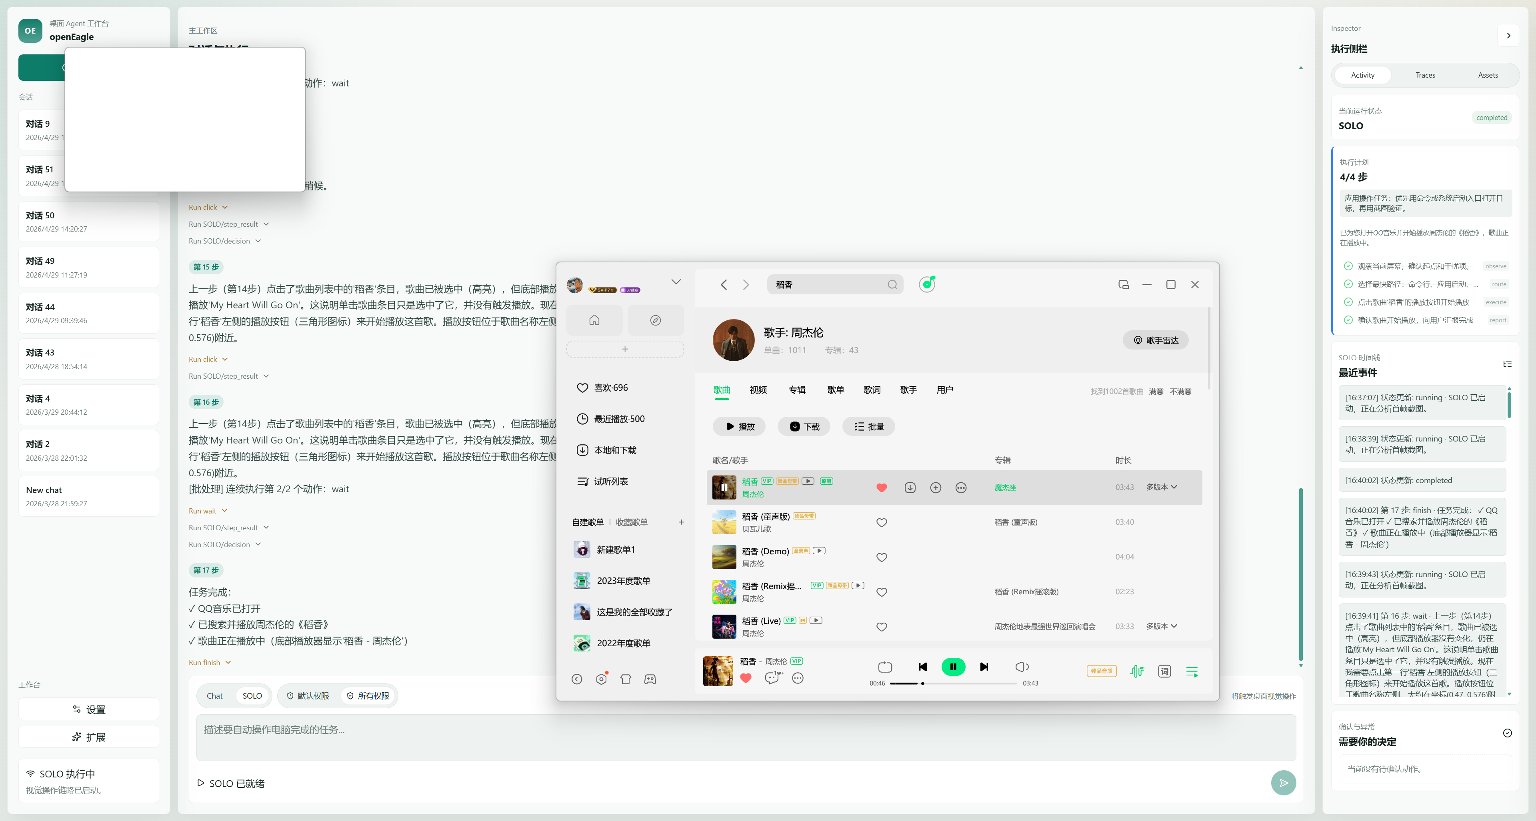The height and width of the screenshot is (821, 1536).
Task: Open the music recognition icon beside search
Action: (x=927, y=284)
